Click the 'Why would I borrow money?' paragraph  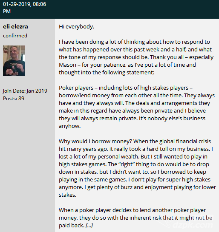[137, 168]
